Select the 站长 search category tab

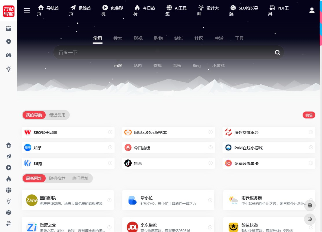pos(179,38)
